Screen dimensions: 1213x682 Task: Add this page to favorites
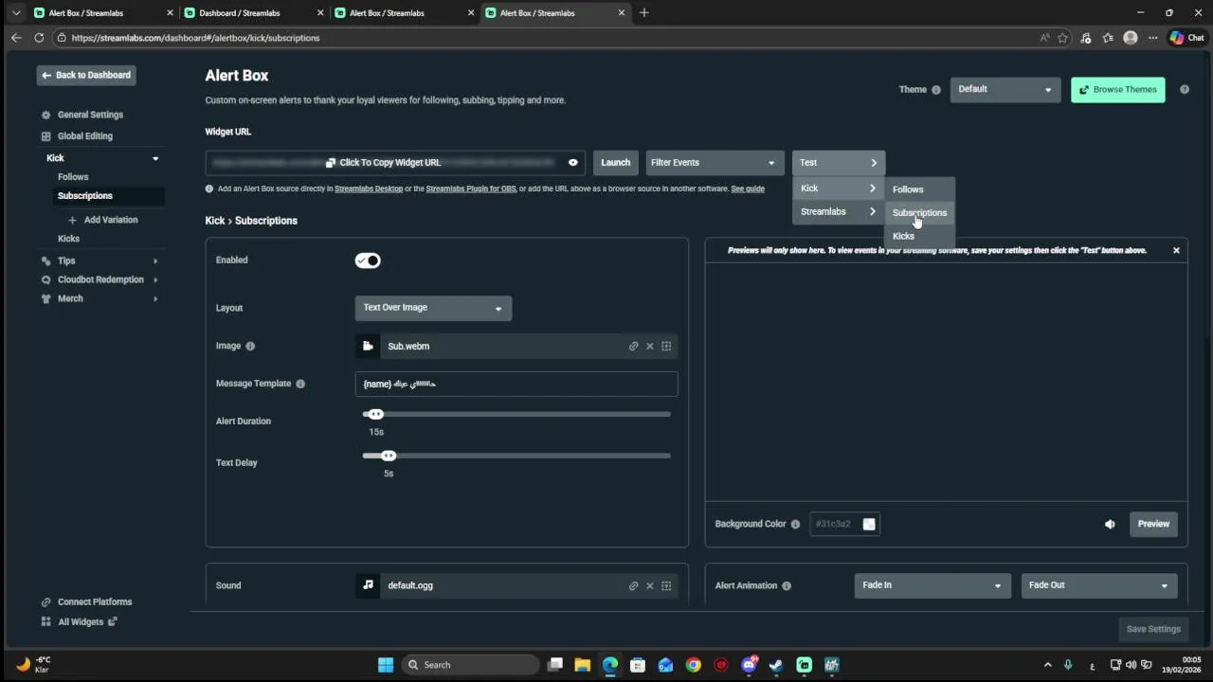click(x=1062, y=38)
